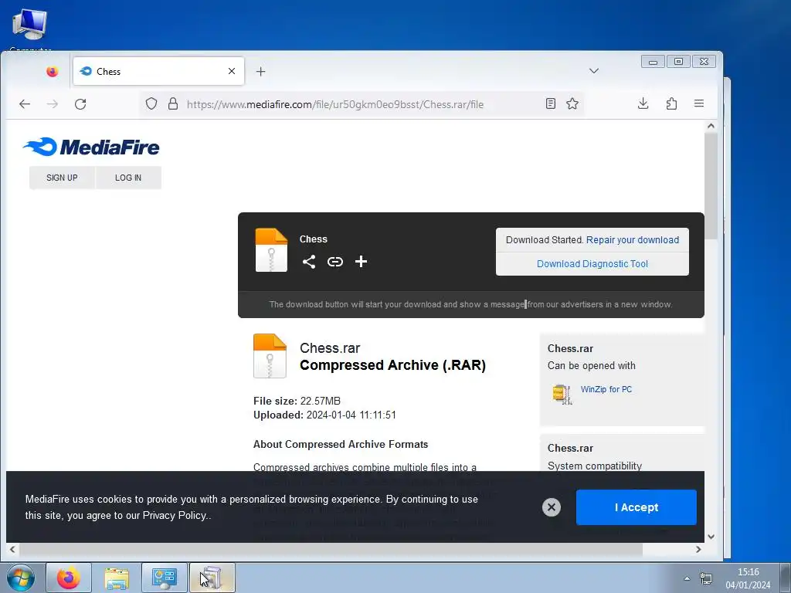Open the Windows Start menu
Image resolution: width=791 pixels, height=593 pixels.
pyautogui.click(x=21, y=578)
